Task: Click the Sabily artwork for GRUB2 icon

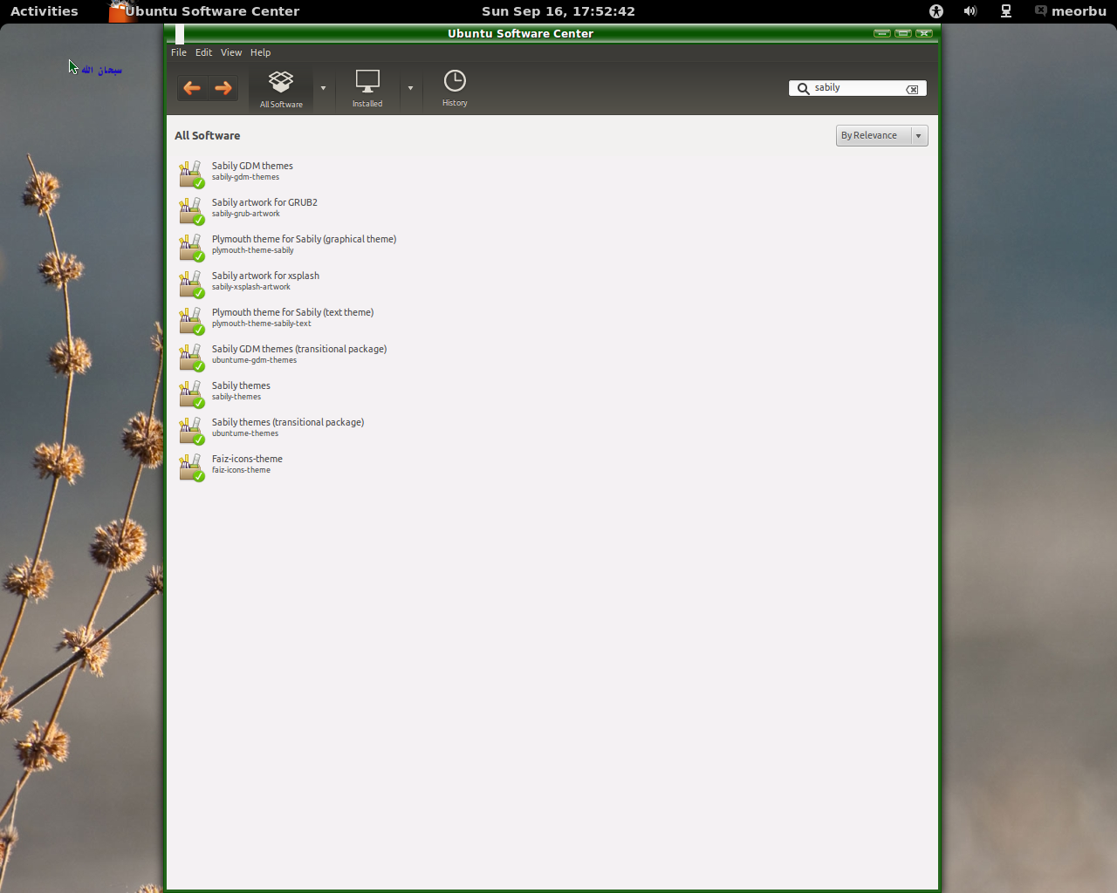Action: 191,210
